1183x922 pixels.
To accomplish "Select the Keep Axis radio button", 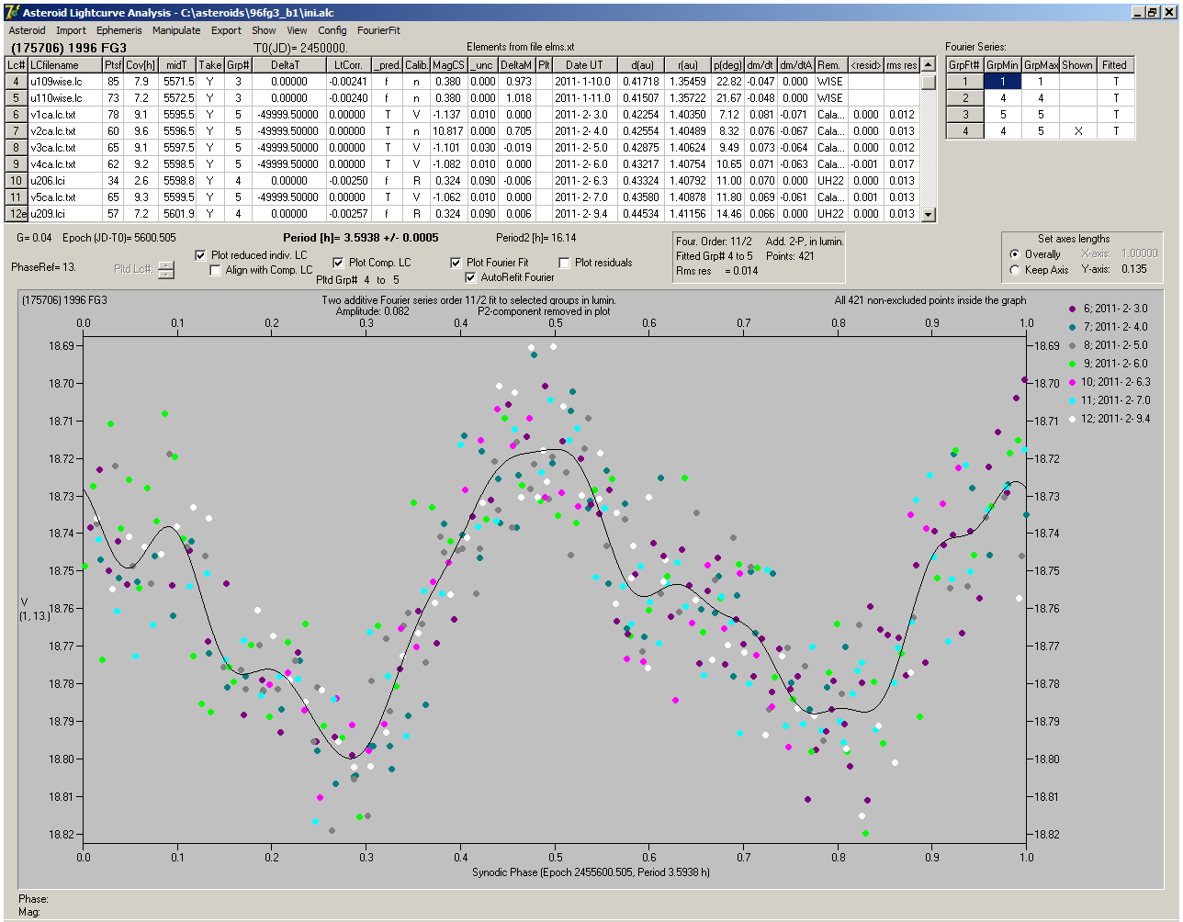I will 1014,270.
